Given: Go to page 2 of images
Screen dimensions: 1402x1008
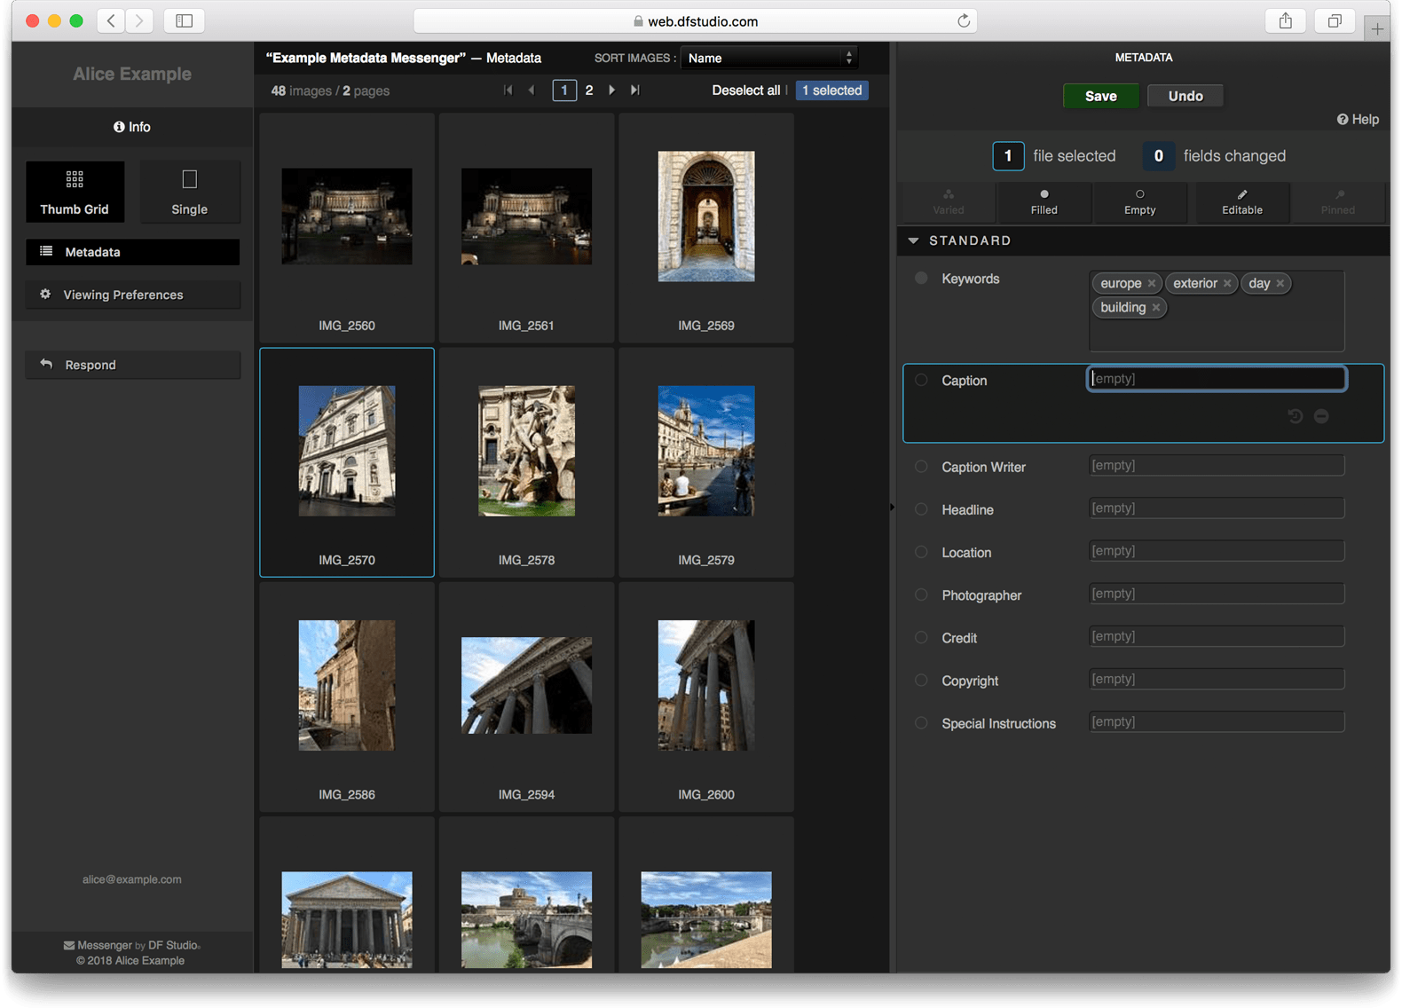Looking at the screenshot, I should point(589,91).
